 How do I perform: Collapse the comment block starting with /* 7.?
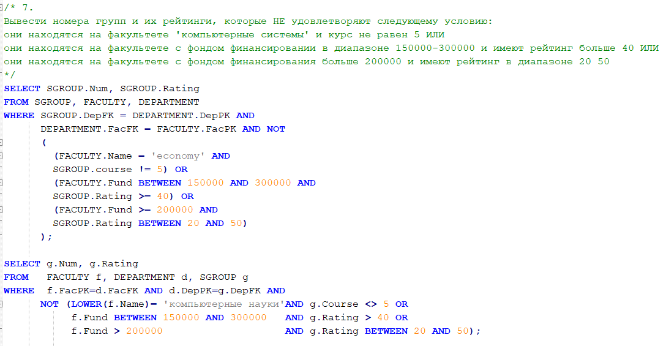[1, 7]
